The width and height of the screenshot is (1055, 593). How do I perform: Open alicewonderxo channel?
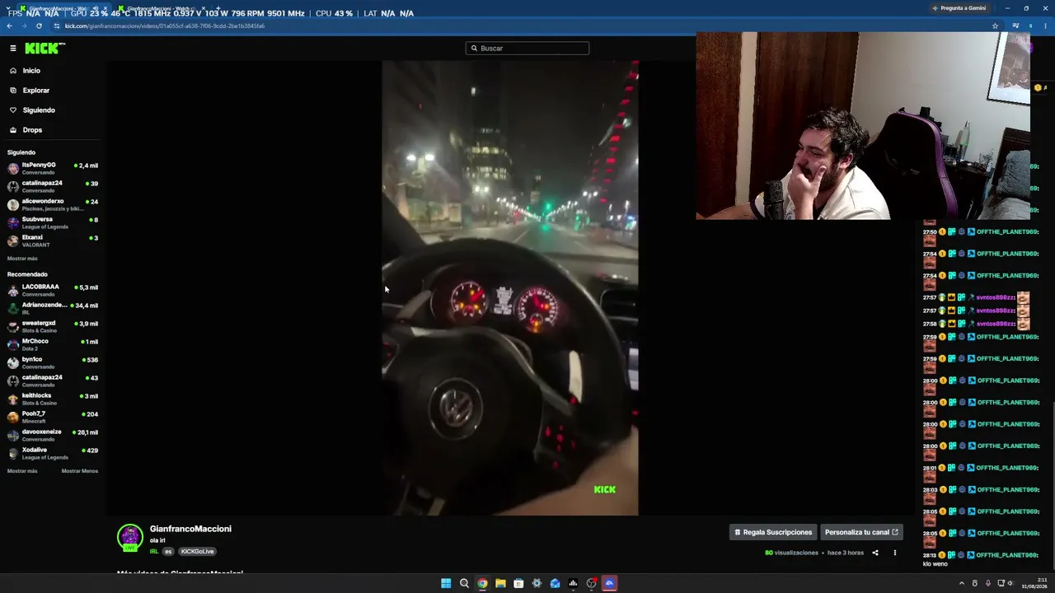(x=53, y=204)
